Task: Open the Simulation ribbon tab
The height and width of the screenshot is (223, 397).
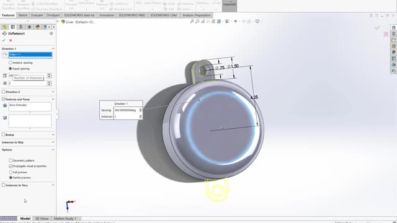Action: (107, 15)
